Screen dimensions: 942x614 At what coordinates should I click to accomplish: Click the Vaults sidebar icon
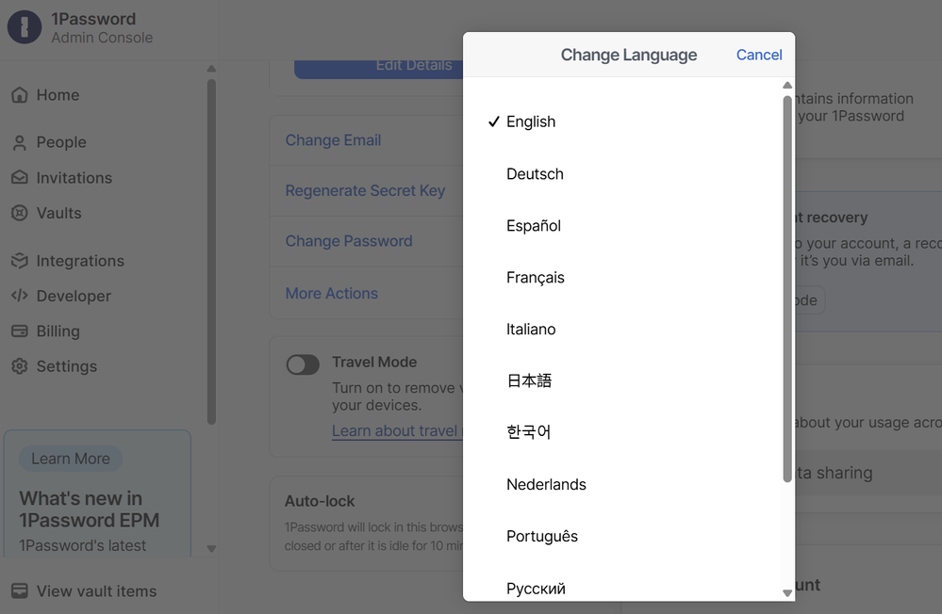19,213
